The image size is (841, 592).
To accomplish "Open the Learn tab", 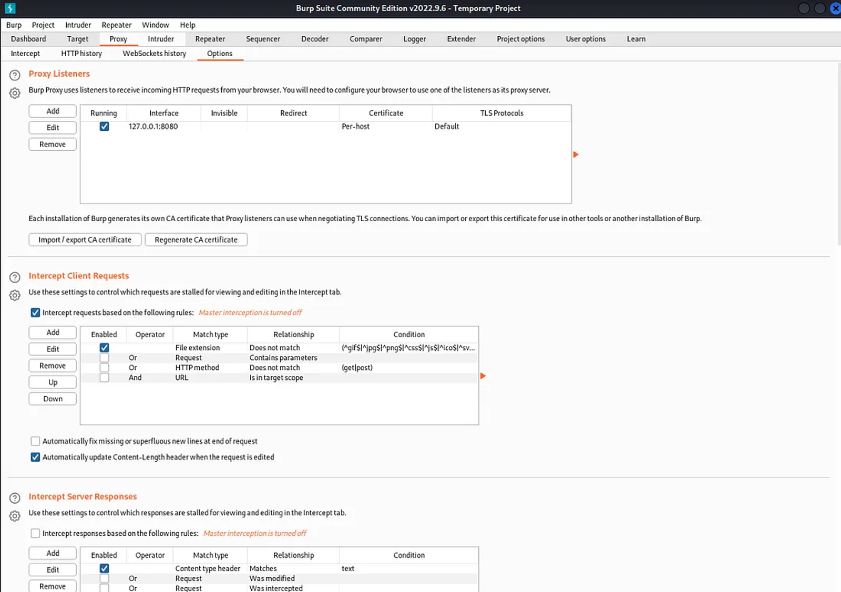I will coord(636,39).
